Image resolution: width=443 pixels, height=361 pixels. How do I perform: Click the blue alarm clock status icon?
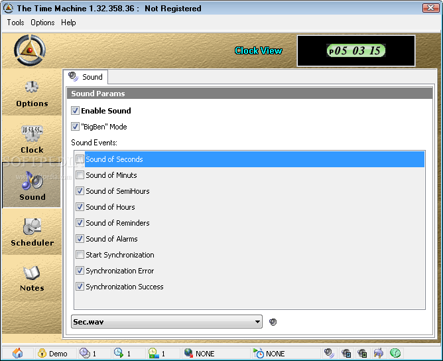[x=259, y=353]
